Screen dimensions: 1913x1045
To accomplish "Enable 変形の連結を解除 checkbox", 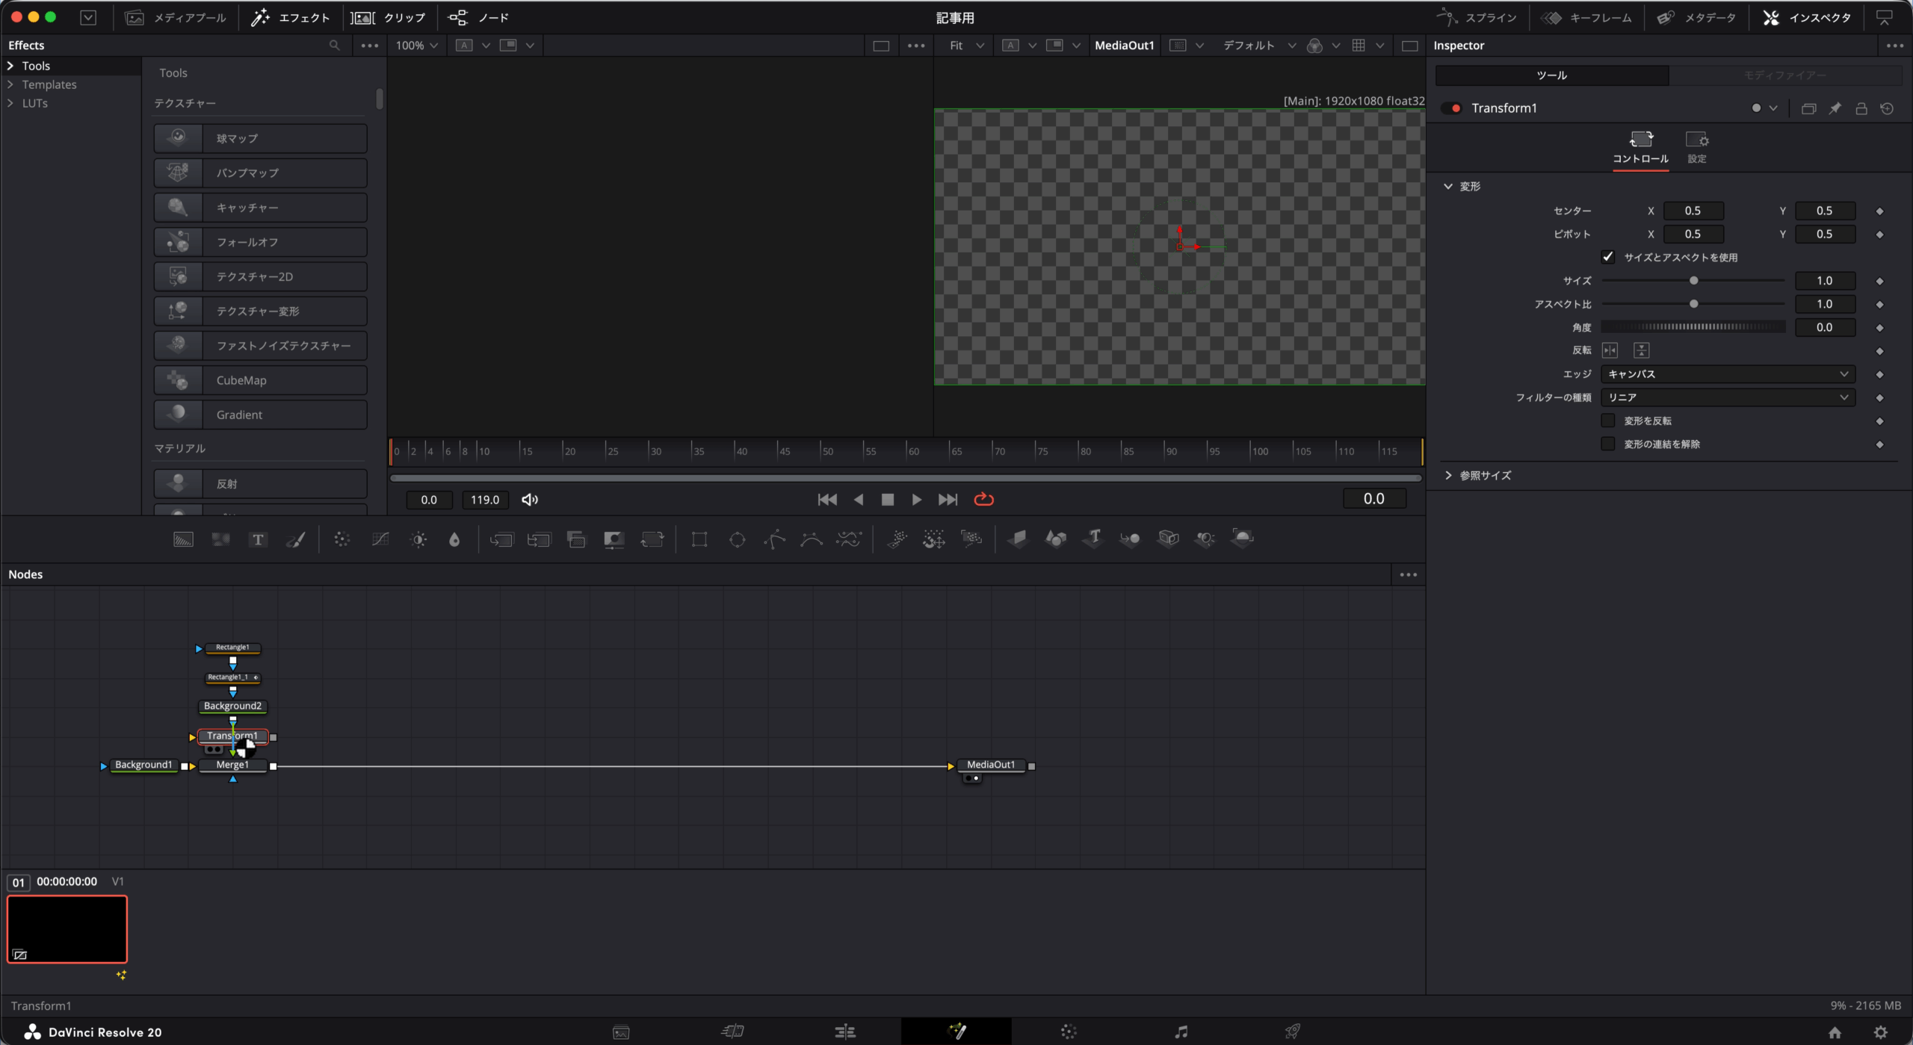I will pos(1608,444).
